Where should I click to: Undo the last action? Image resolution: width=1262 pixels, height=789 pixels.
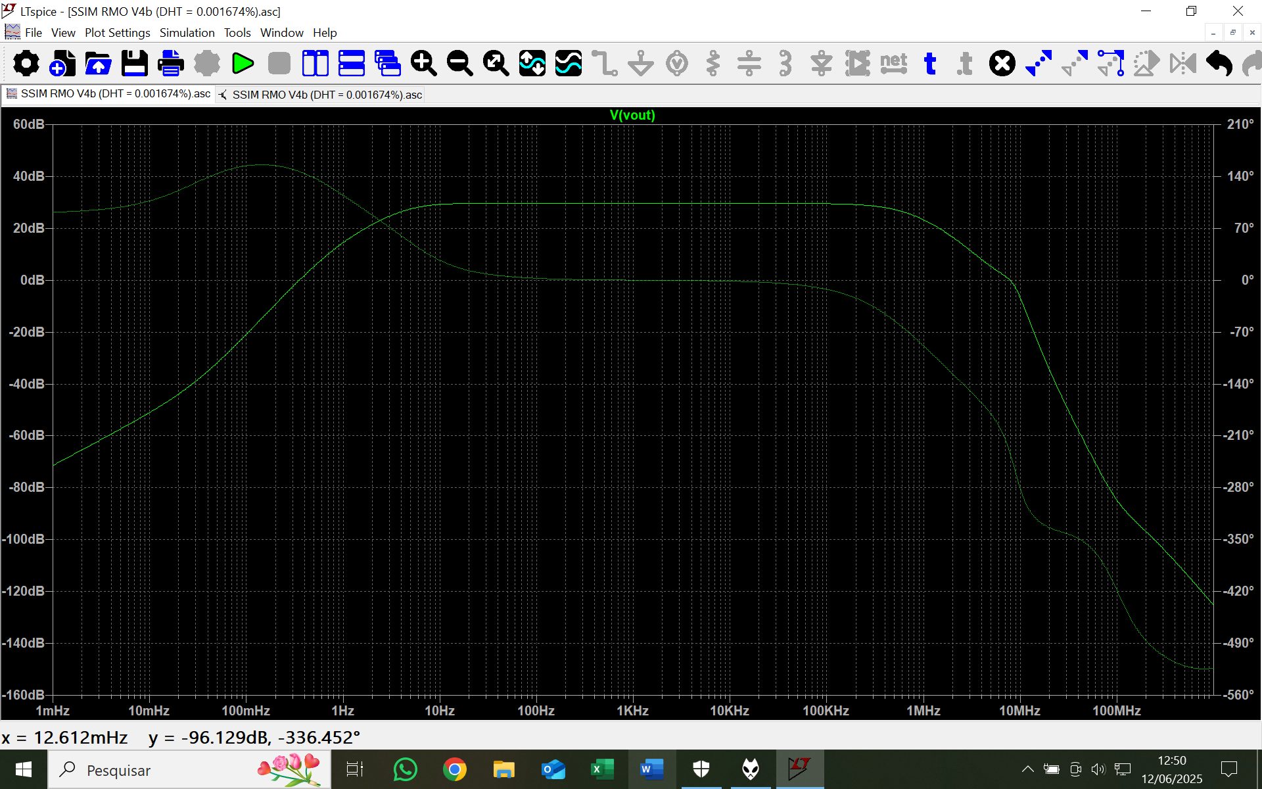coord(1219,64)
